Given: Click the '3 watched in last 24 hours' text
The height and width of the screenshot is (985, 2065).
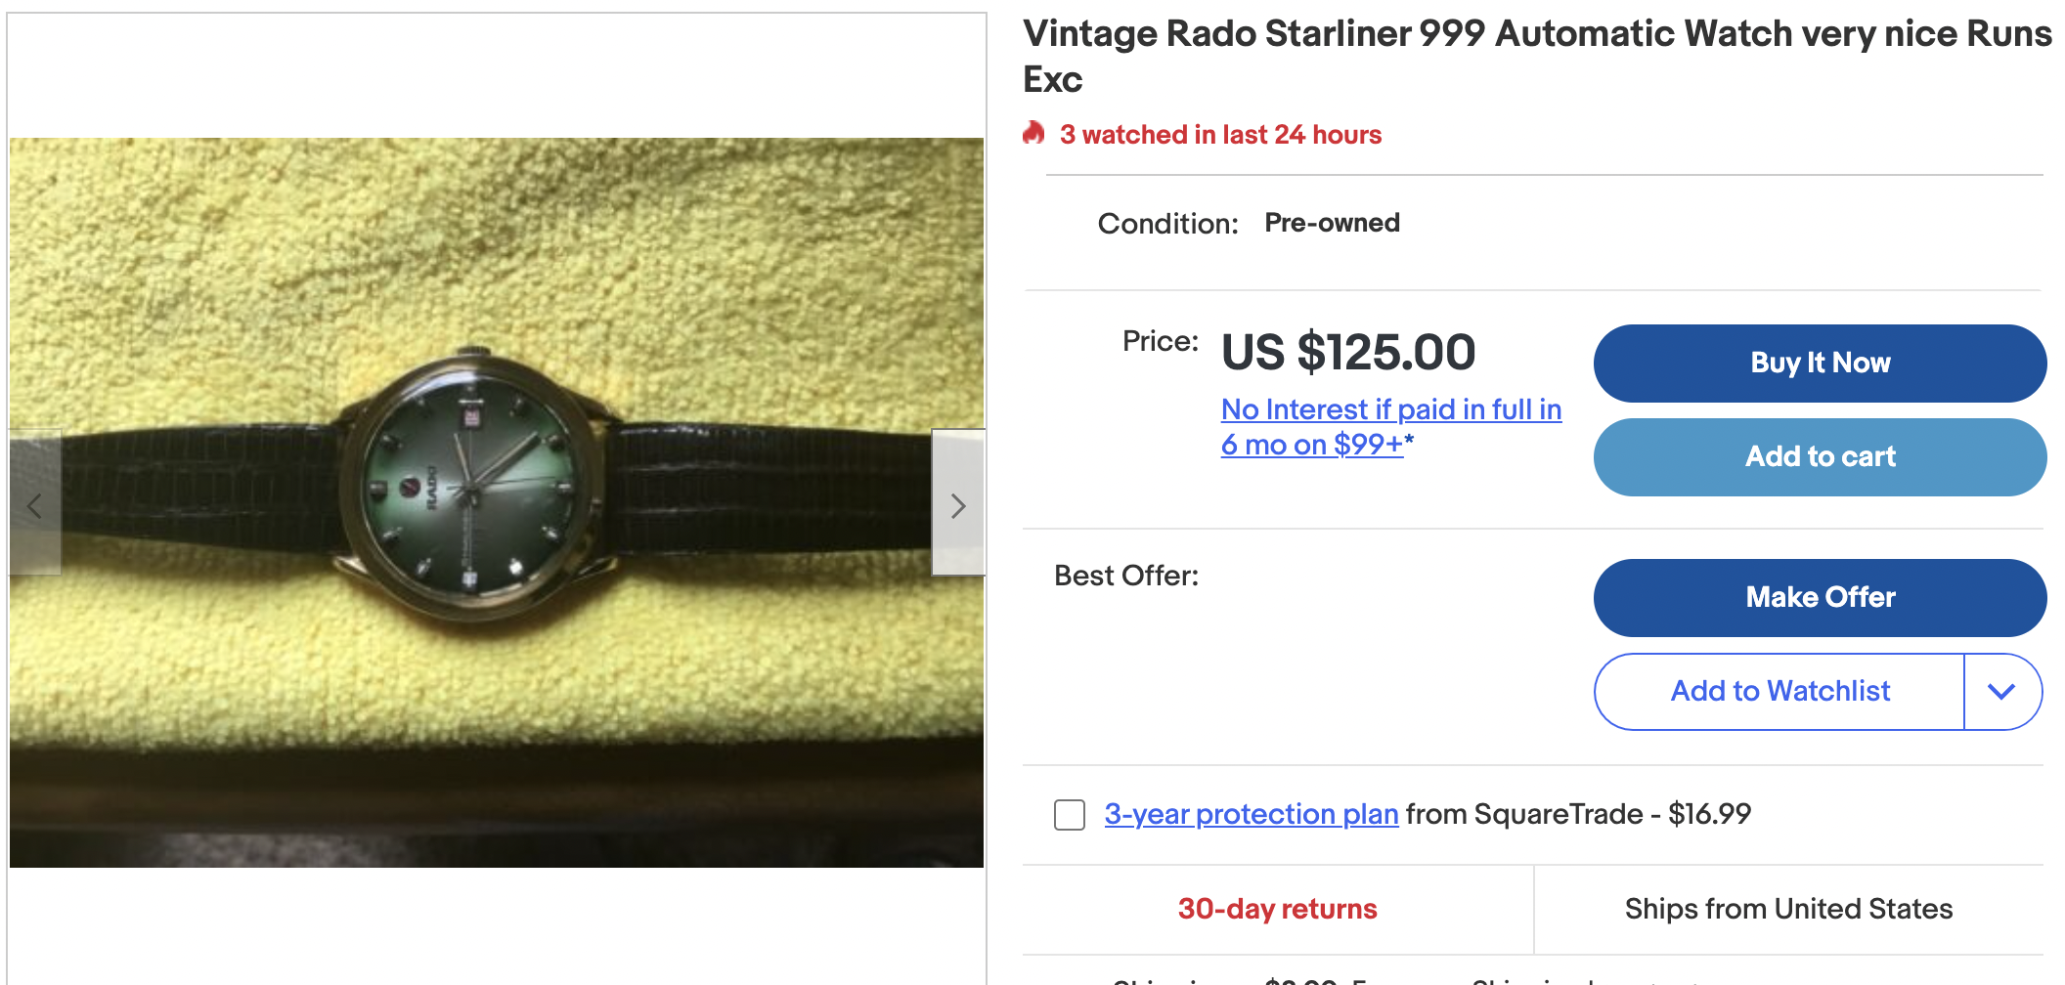Looking at the screenshot, I should pyautogui.click(x=1220, y=135).
